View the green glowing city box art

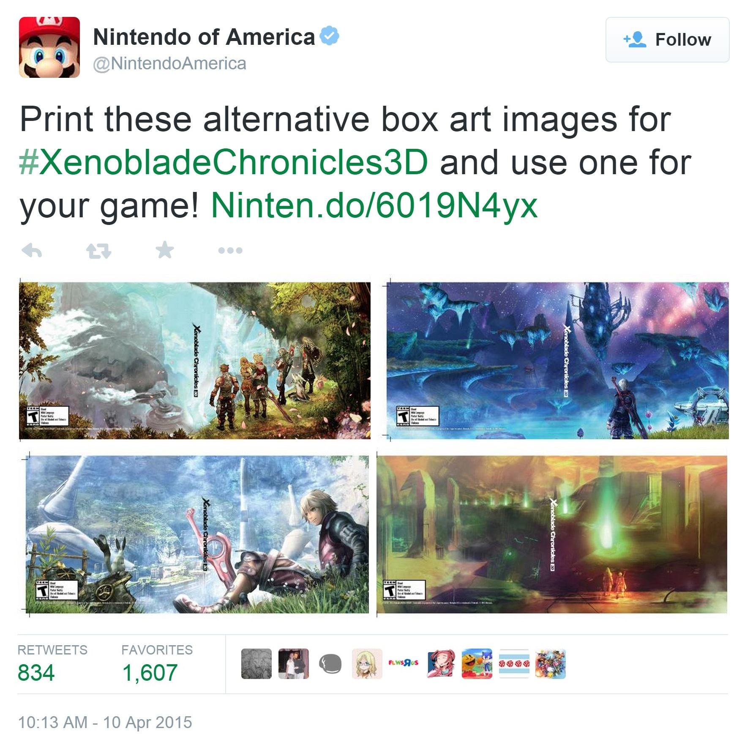[552, 534]
